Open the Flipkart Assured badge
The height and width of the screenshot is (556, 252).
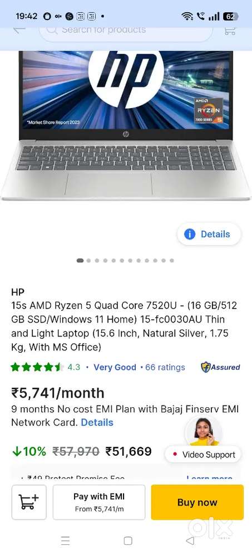tap(220, 367)
